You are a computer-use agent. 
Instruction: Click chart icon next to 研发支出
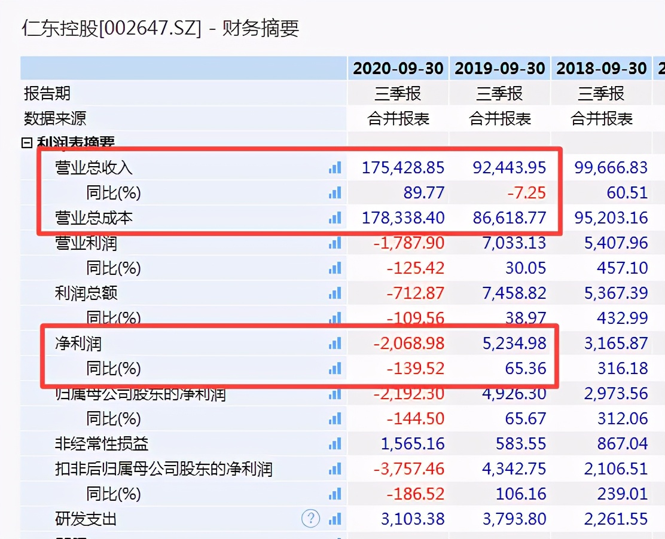[x=335, y=519]
